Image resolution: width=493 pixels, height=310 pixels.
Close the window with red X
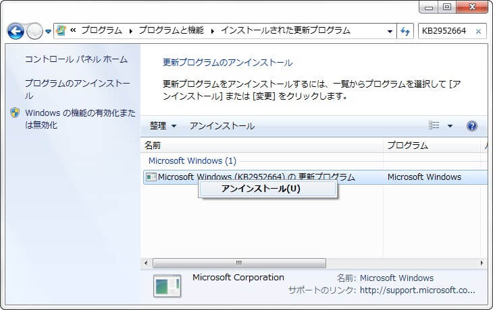coord(472,7)
